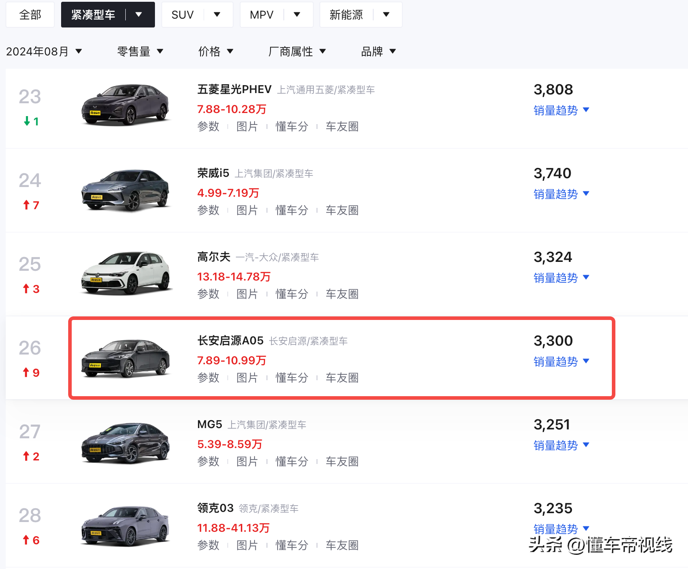Select the SUV category tab
The width and height of the screenshot is (688, 569).
click(182, 14)
